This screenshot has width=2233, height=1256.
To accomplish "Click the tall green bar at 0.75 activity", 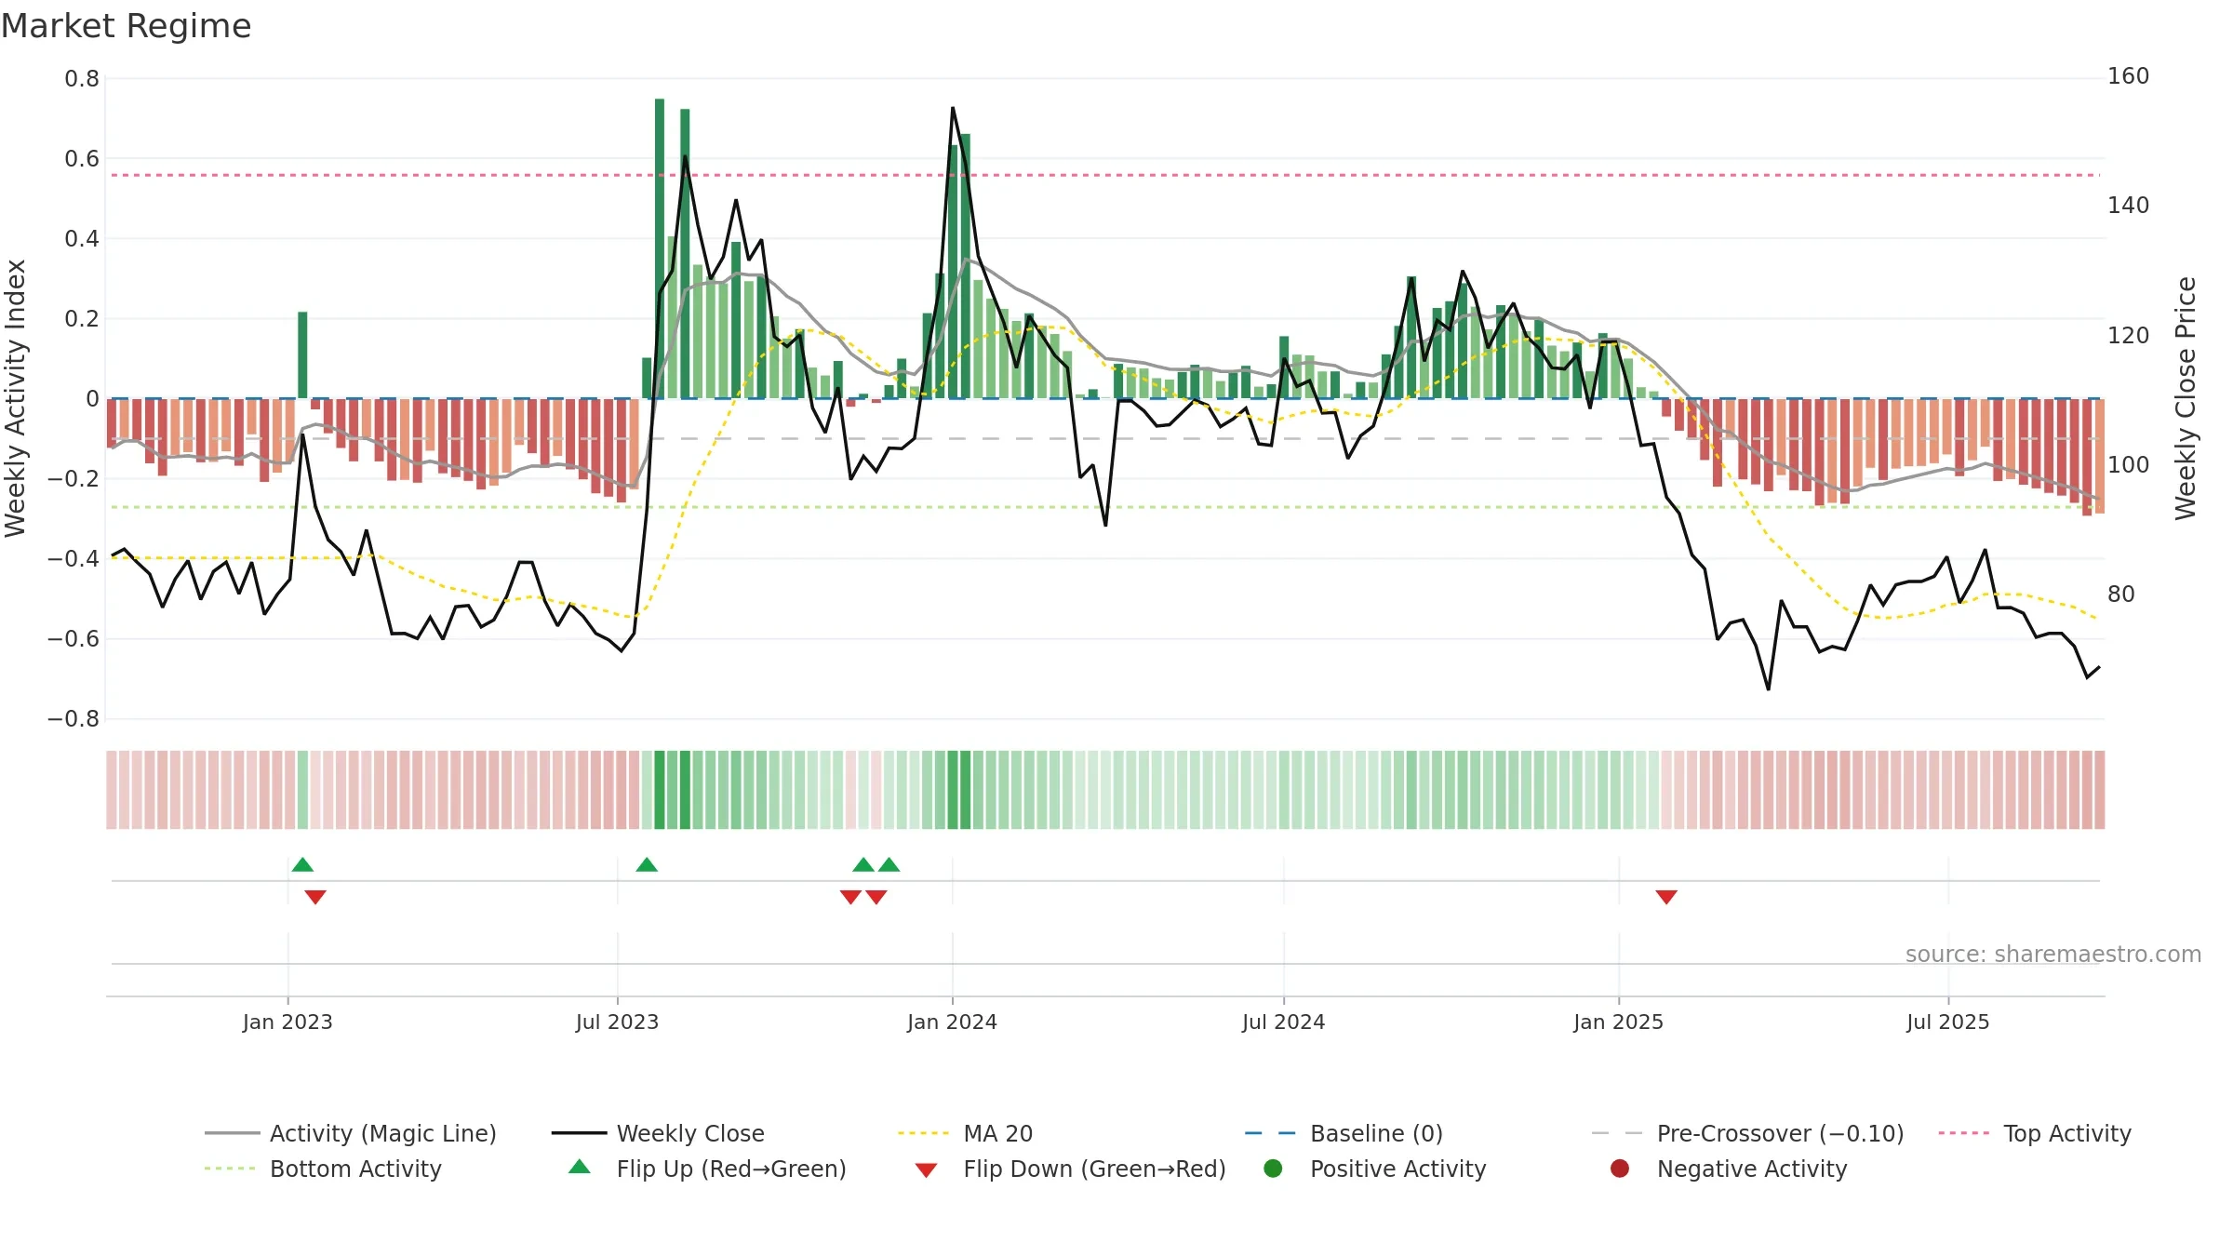I will pyautogui.click(x=660, y=248).
